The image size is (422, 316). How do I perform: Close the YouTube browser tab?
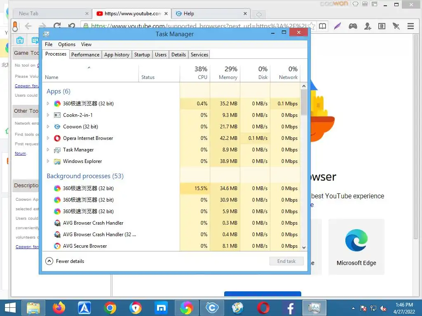click(x=166, y=14)
